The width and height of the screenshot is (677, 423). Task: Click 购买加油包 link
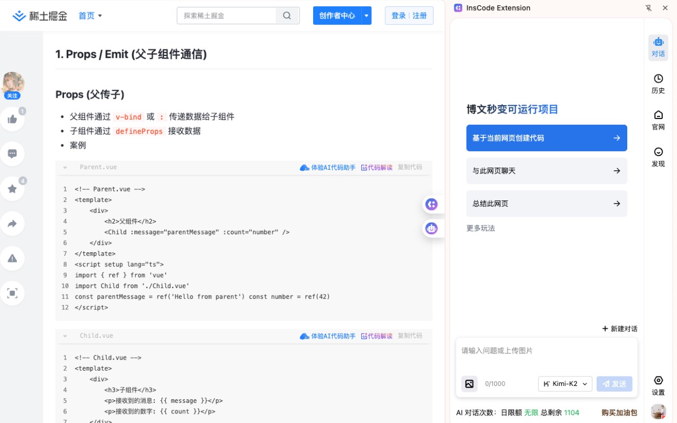[x=619, y=412]
